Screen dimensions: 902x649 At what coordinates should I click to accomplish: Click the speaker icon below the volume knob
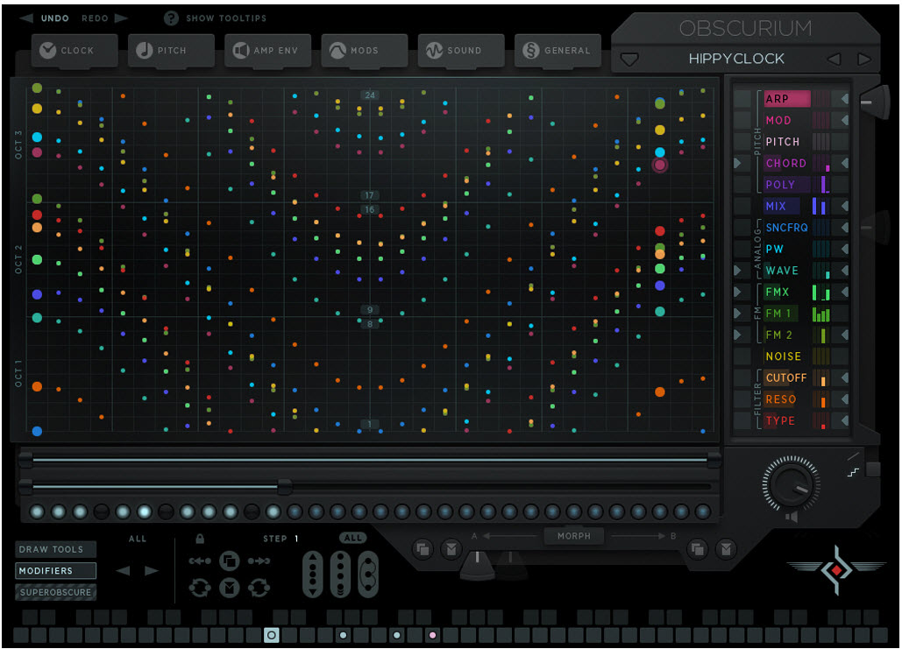(792, 517)
